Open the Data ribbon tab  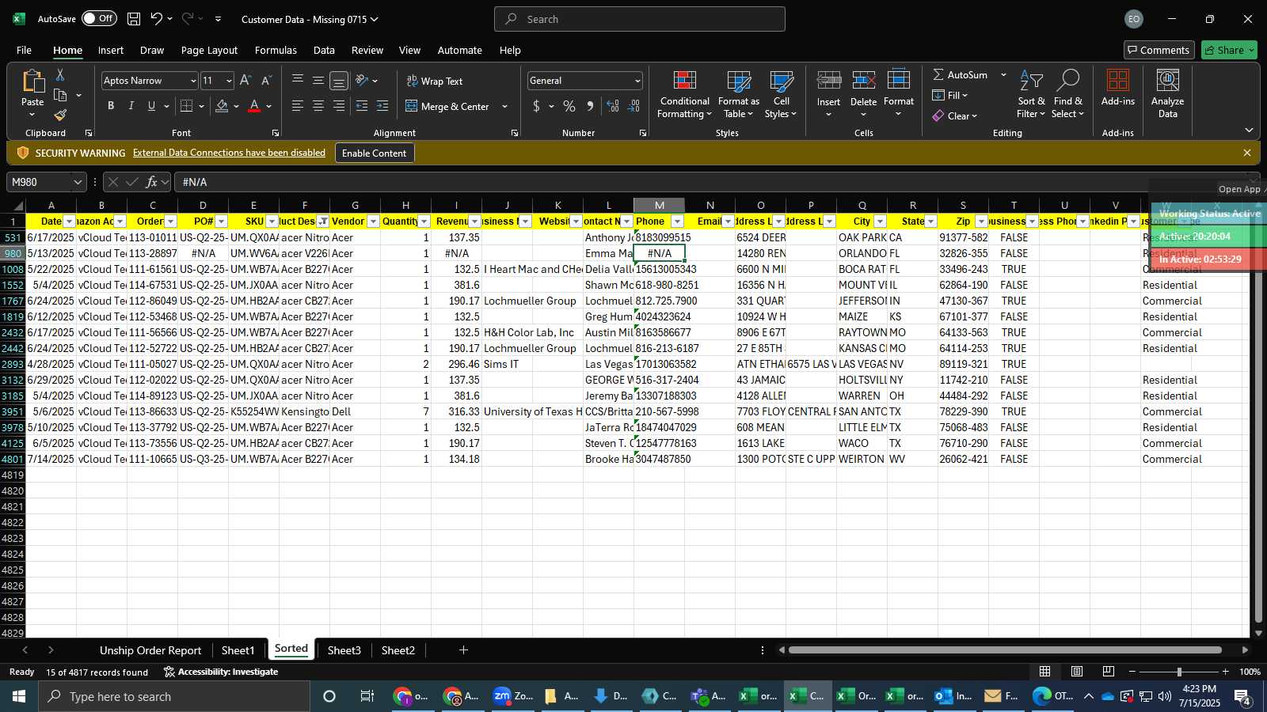tap(324, 50)
